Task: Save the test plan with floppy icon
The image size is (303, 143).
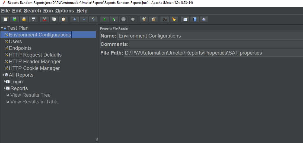Action: click(33, 19)
